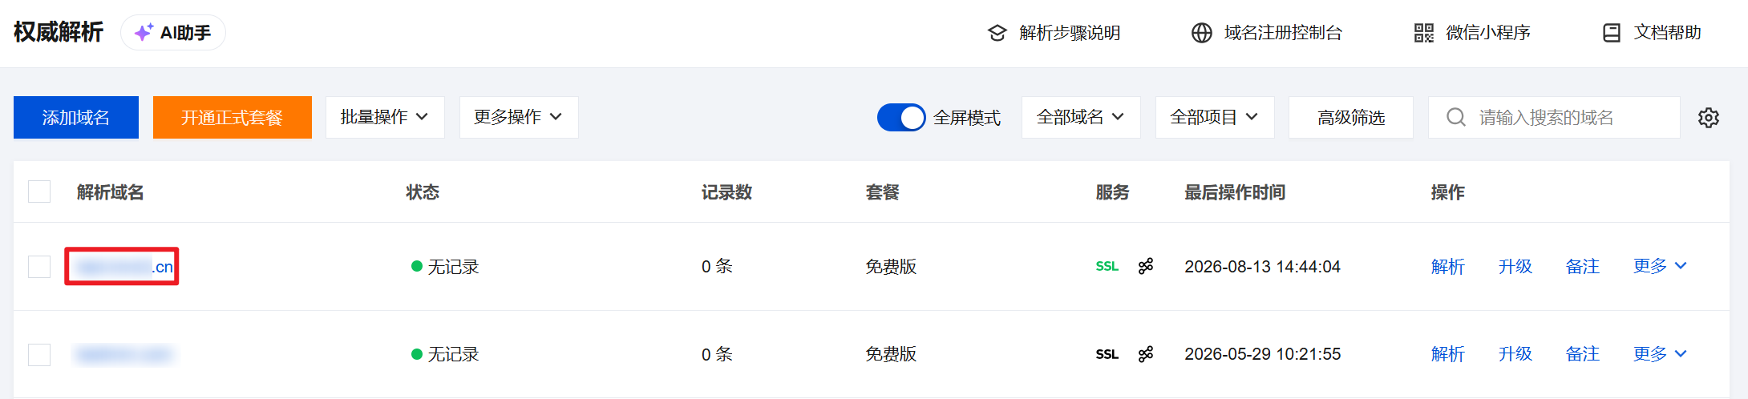Screen dimensions: 1748x399
Task: Click the orange 开通正式套餐 button
Action: click(233, 118)
